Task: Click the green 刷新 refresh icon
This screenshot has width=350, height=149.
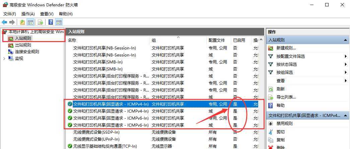Action: 271,89
